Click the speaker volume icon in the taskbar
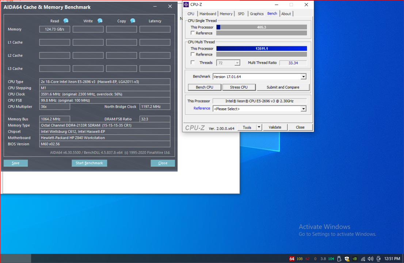404x263 pixels. 370,259
